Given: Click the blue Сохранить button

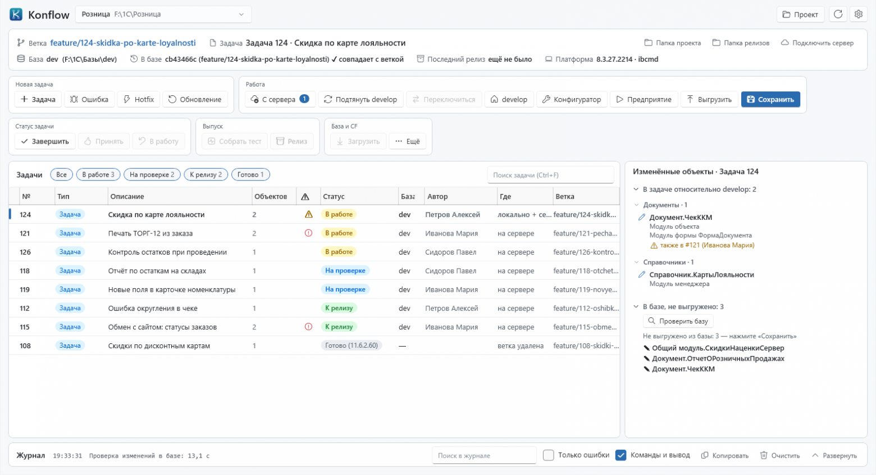Looking at the screenshot, I should click(x=770, y=99).
